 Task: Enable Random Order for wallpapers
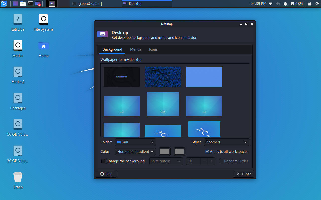pyautogui.click(x=221, y=161)
